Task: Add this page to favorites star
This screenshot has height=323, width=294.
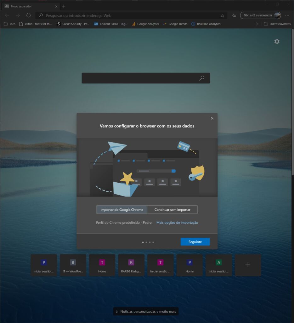Action: coord(222,15)
